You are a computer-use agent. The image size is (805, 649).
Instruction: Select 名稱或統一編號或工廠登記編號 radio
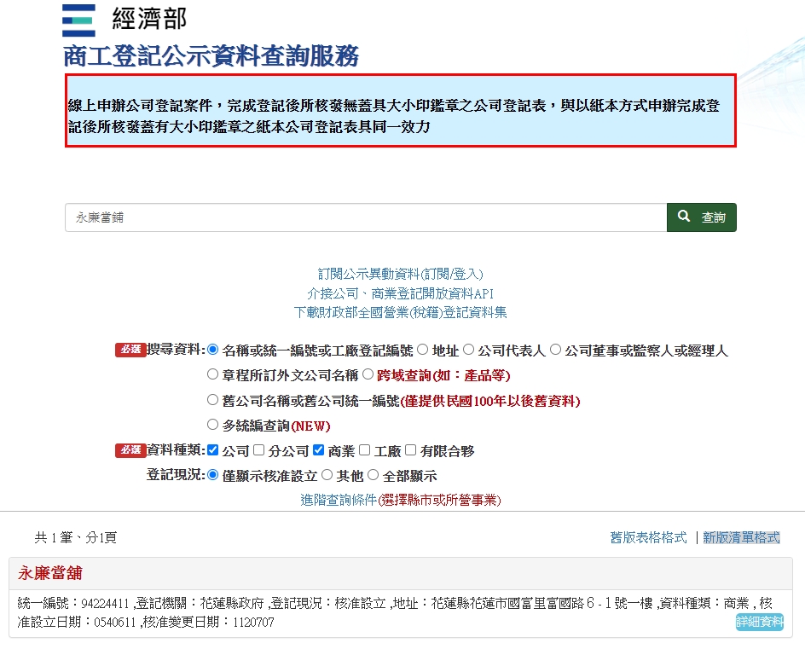point(212,350)
